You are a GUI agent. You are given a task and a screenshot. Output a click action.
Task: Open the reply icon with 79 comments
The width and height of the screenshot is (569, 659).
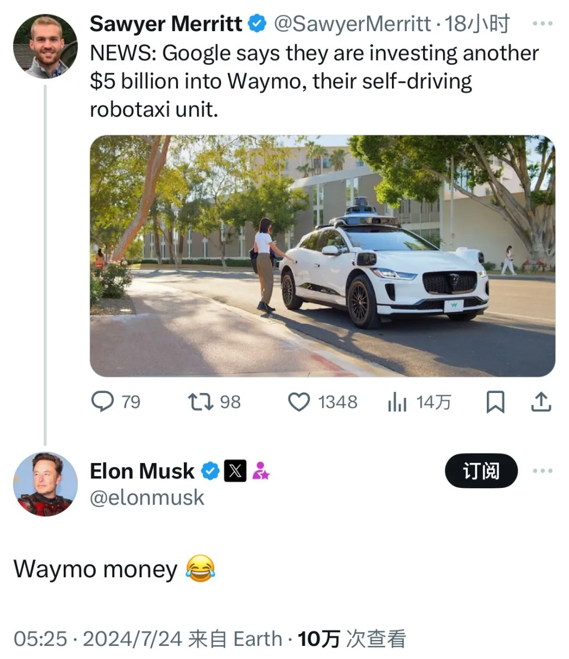(x=103, y=402)
